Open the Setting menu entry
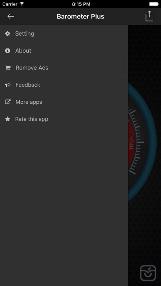 (x=64, y=33)
